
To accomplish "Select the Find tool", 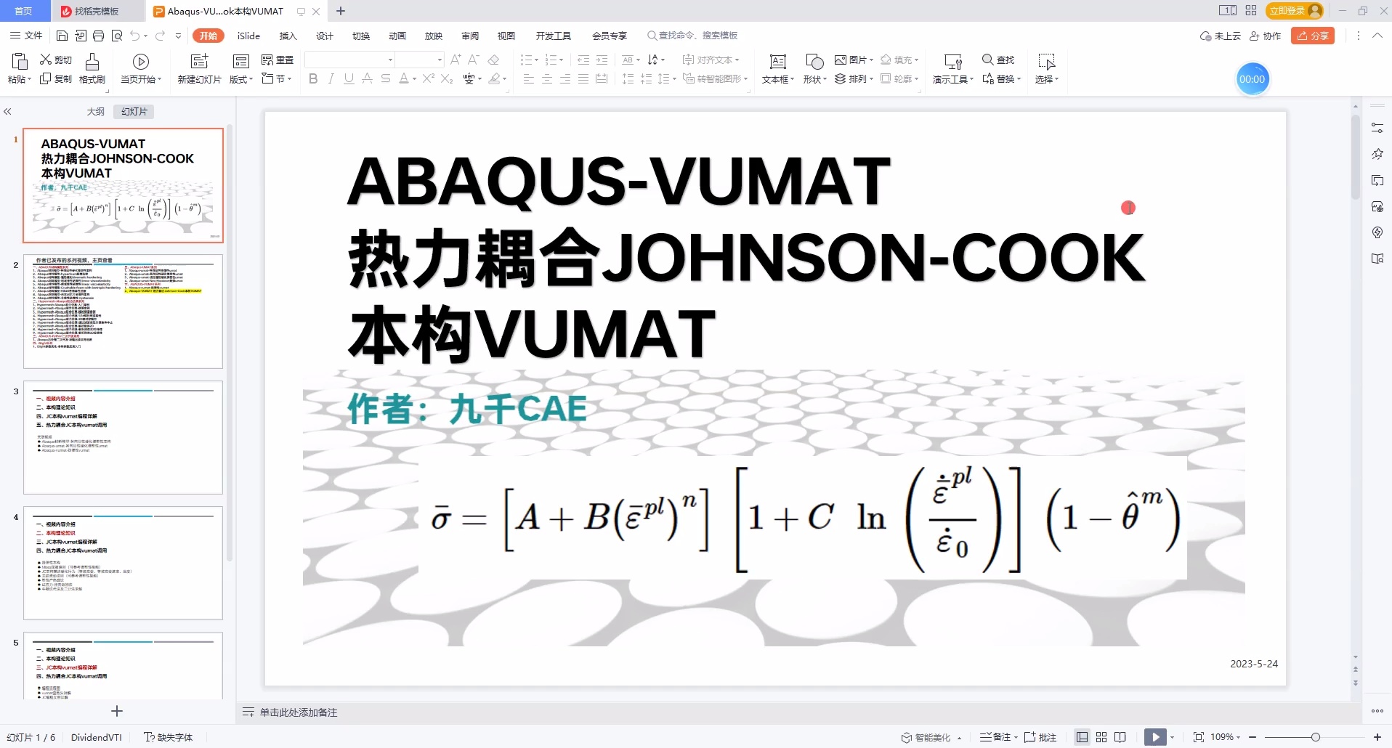I will (998, 60).
